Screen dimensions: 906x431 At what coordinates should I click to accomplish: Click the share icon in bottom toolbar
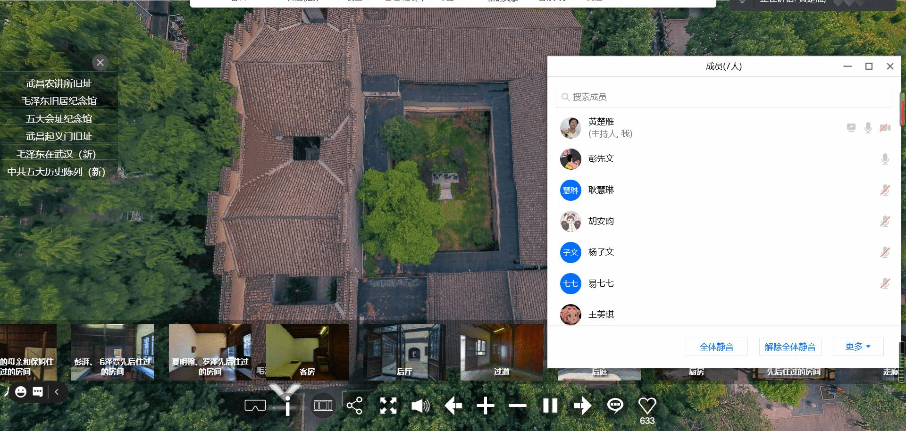354,406
